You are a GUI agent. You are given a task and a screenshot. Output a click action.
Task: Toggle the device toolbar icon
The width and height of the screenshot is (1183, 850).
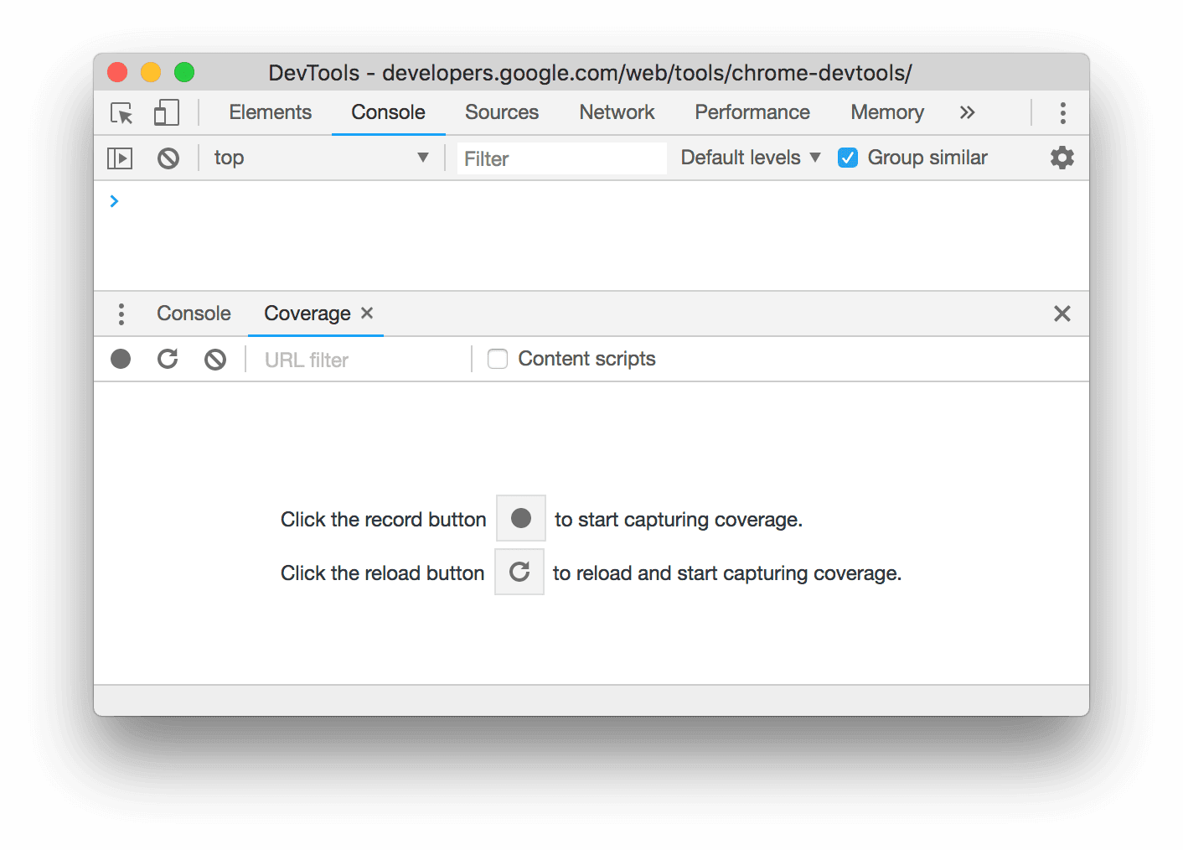coord(166,113)
